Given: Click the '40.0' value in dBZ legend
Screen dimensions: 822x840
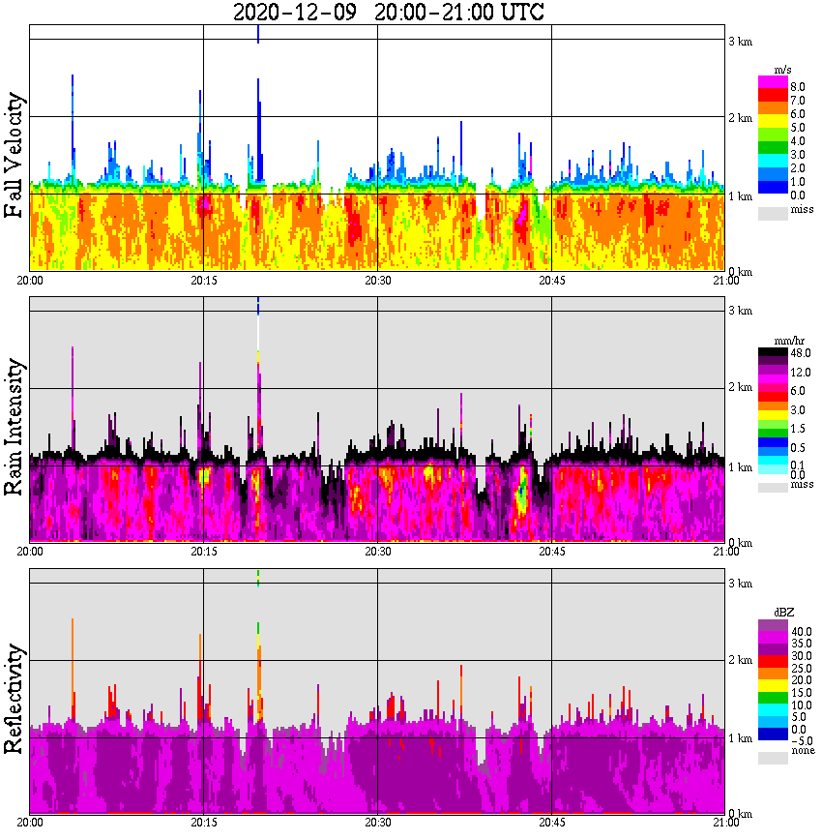Looking at the screenshot, I should pos(803,632).
